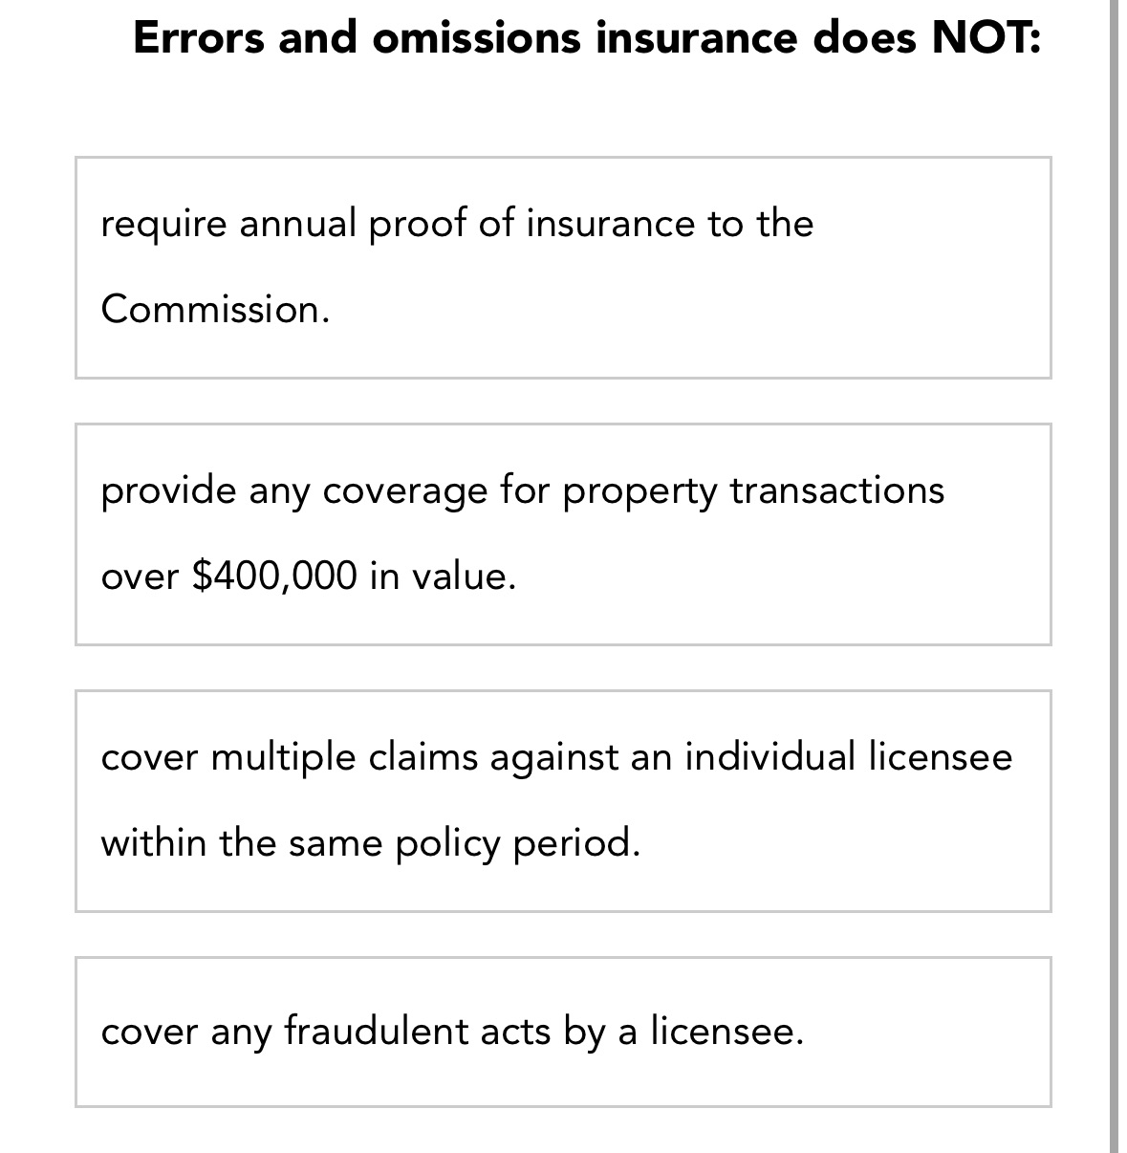1127x1153 pixels.
Task: Click the question heading text
Action: [587, 38]
